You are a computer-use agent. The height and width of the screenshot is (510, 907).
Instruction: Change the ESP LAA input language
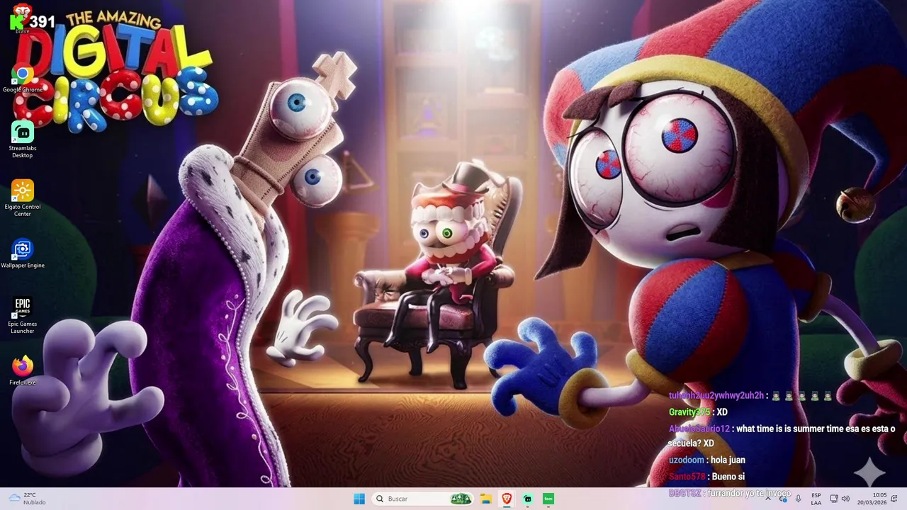click(816, 499)
